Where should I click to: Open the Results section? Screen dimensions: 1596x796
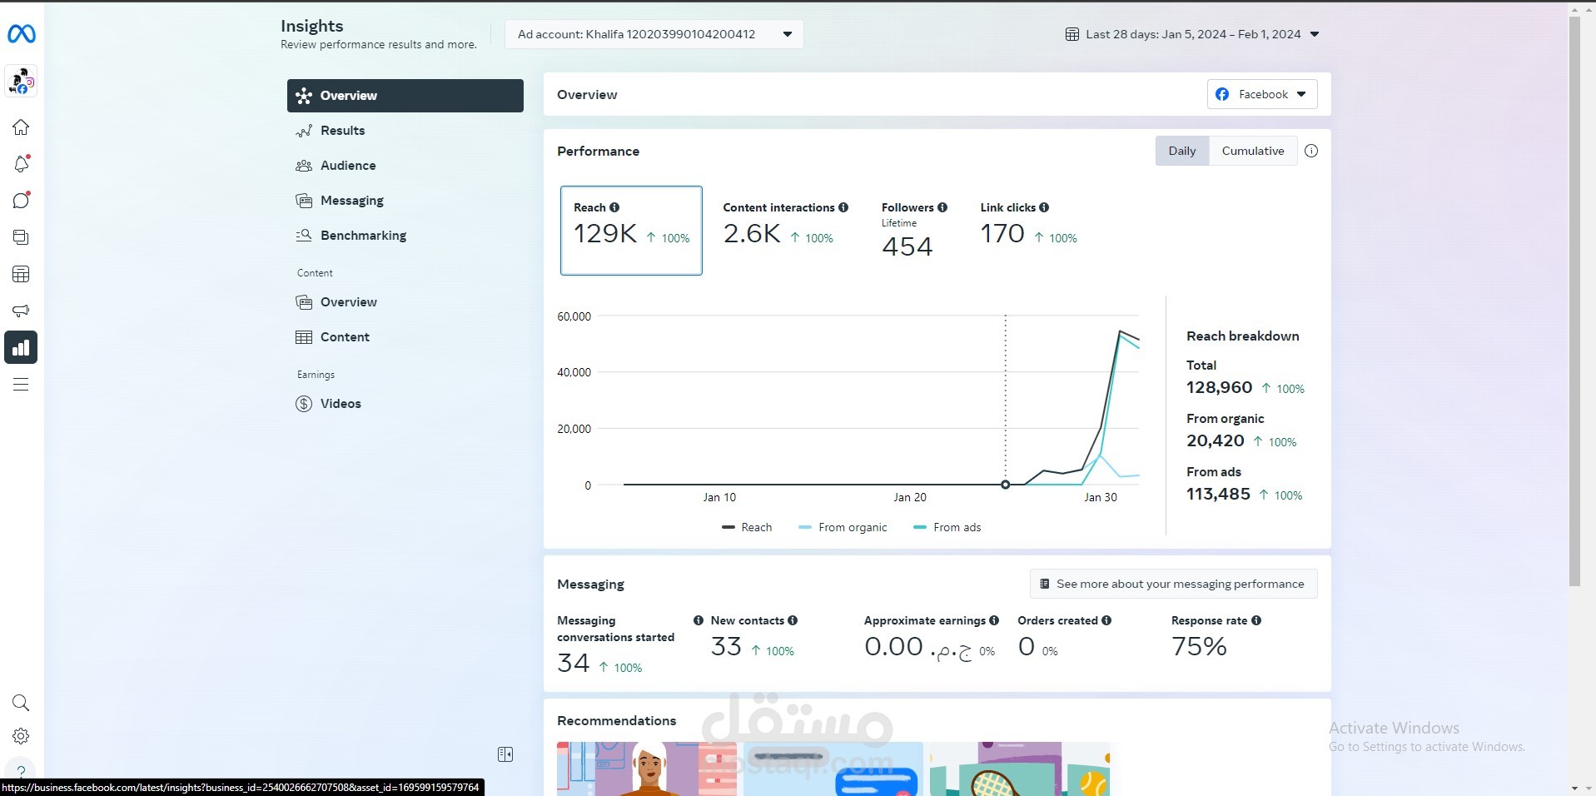point(405,131)
